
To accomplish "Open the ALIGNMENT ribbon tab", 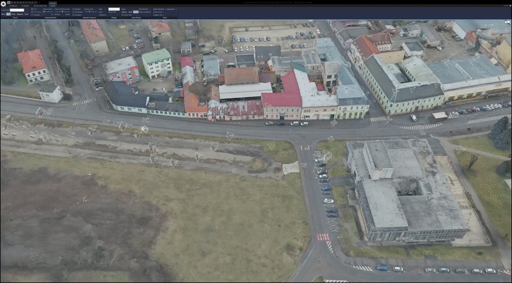I will pos(24,6).
